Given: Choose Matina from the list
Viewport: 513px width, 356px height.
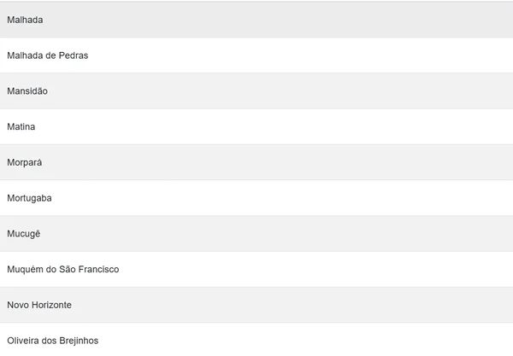Looking at the screenshot, I should click(256, 127).
